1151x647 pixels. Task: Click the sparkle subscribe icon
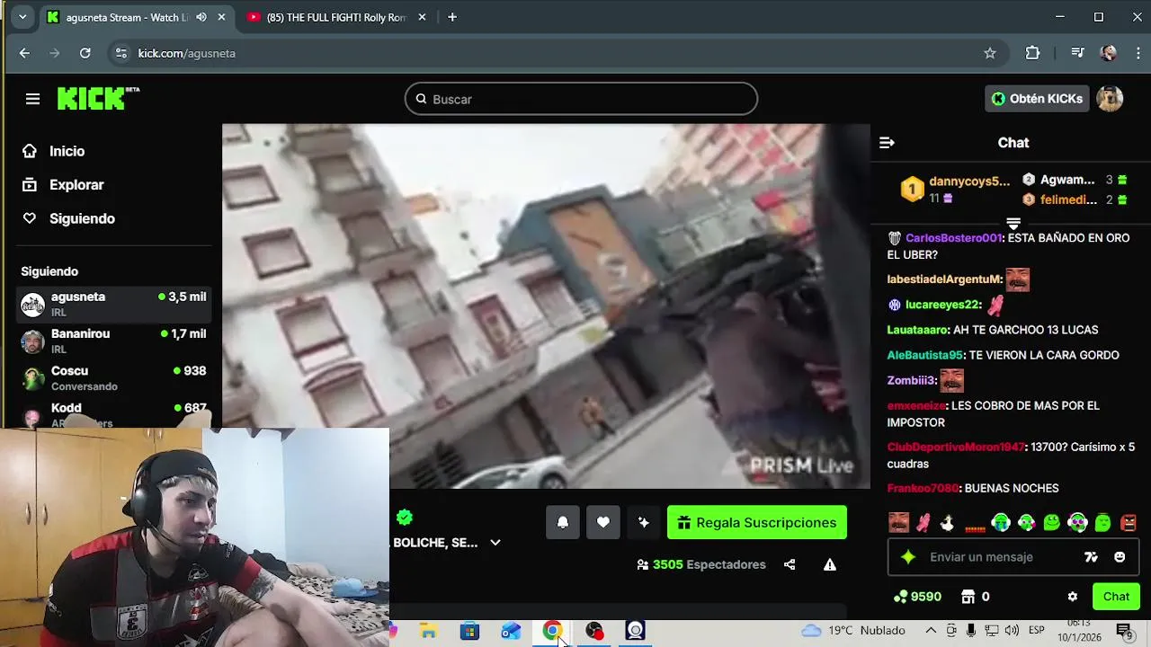pos(644,523)
